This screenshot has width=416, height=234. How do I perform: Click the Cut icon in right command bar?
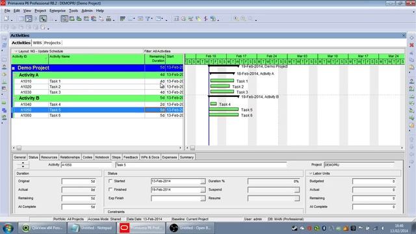(411, 53)
